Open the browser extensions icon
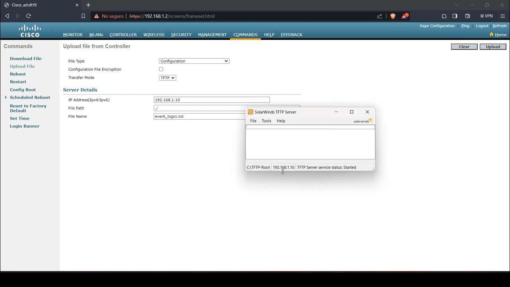The image size is (510, 287). [444, 16]
